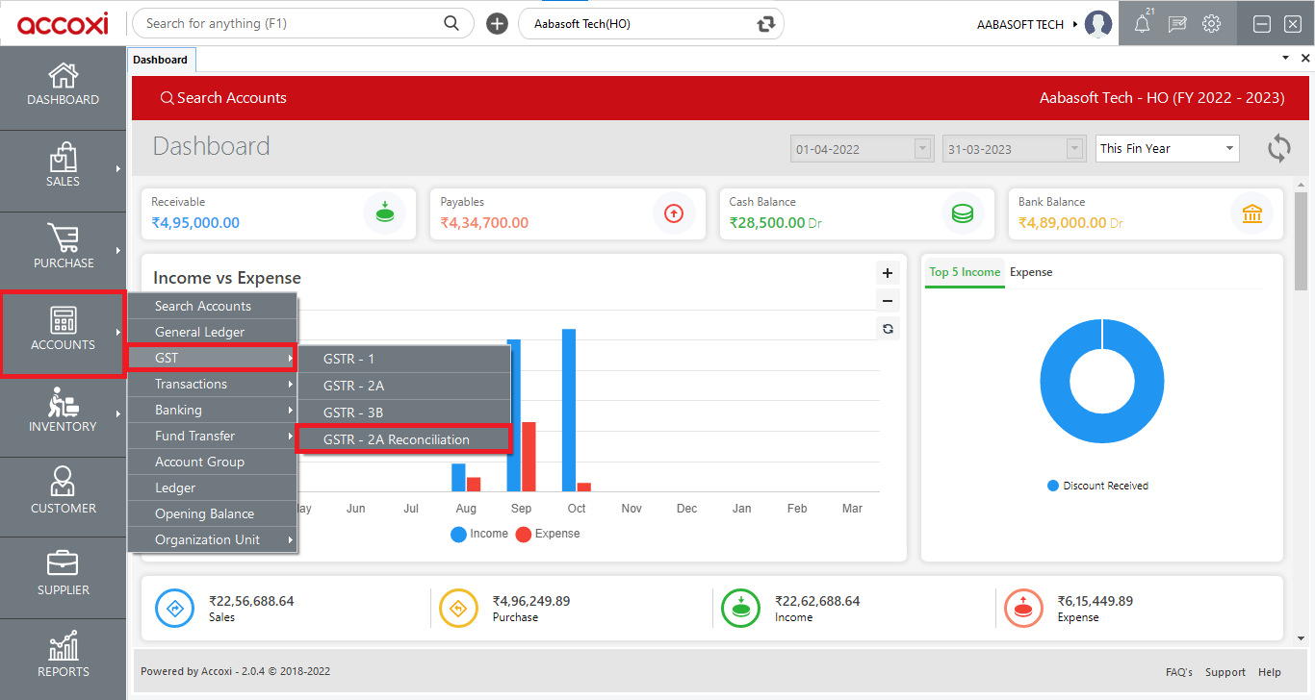
Task: Click the Receivable green coin icon
Action: tap(384, 213)
